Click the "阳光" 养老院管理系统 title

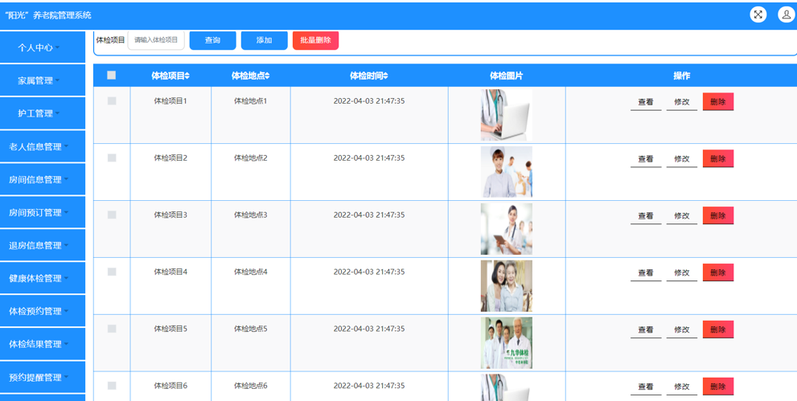[x=47, y=15]
